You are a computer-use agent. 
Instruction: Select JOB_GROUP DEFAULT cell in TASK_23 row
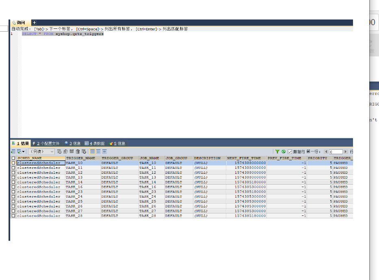[x=179, y=192]
